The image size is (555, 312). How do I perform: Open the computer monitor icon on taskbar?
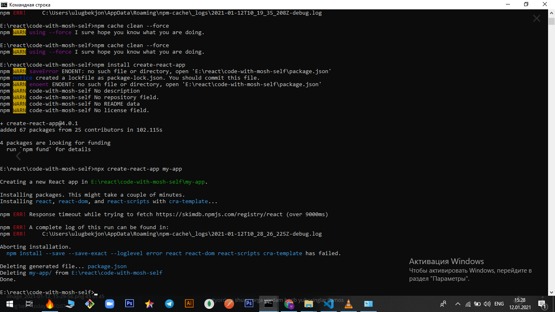tap(69, 303)
